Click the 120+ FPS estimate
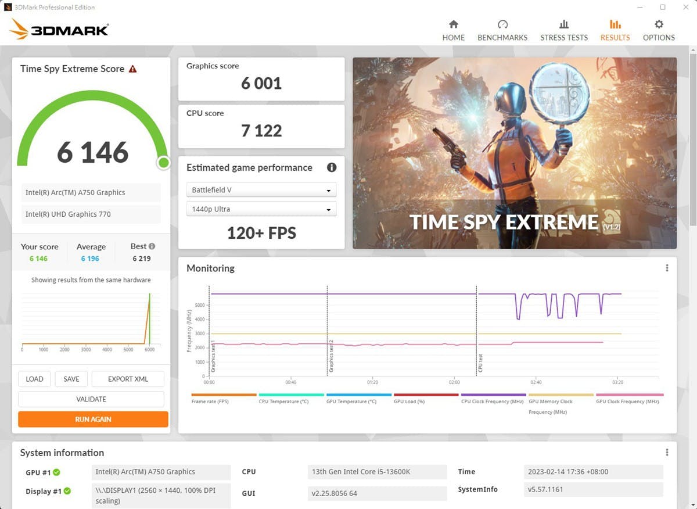Viewport: 697px width, 509px height. pos(261,233)
